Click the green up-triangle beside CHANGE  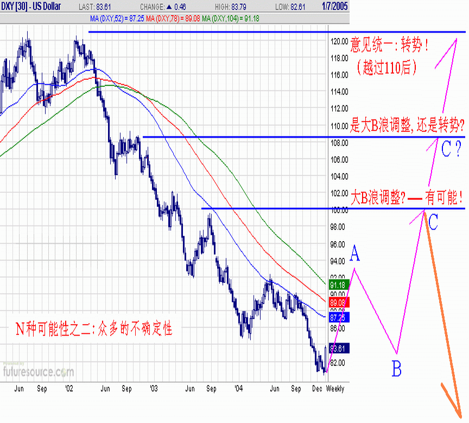pos(169,7)
